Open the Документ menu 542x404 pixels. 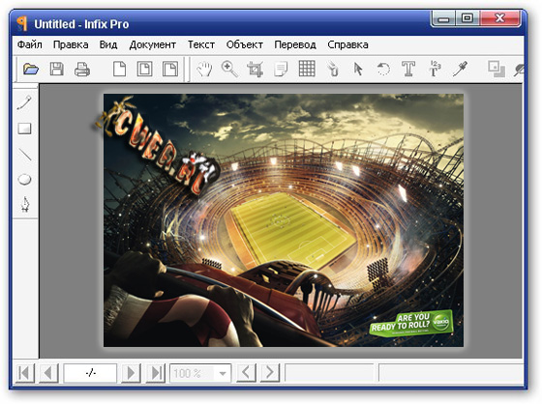click(153, 45)
